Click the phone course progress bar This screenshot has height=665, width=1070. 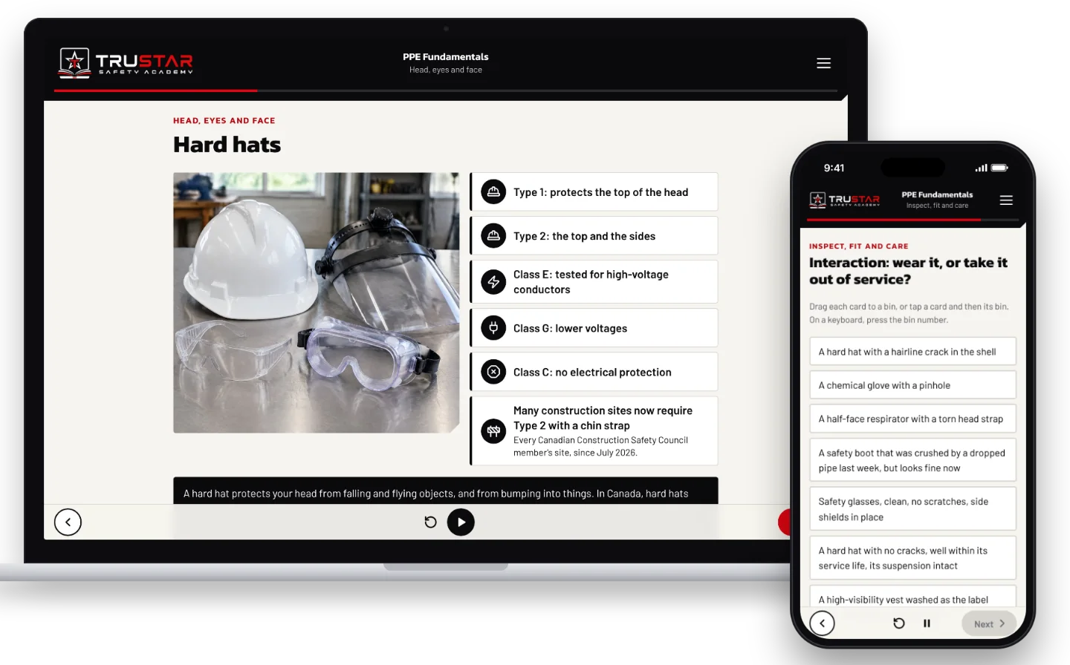(x=912, y=220)
